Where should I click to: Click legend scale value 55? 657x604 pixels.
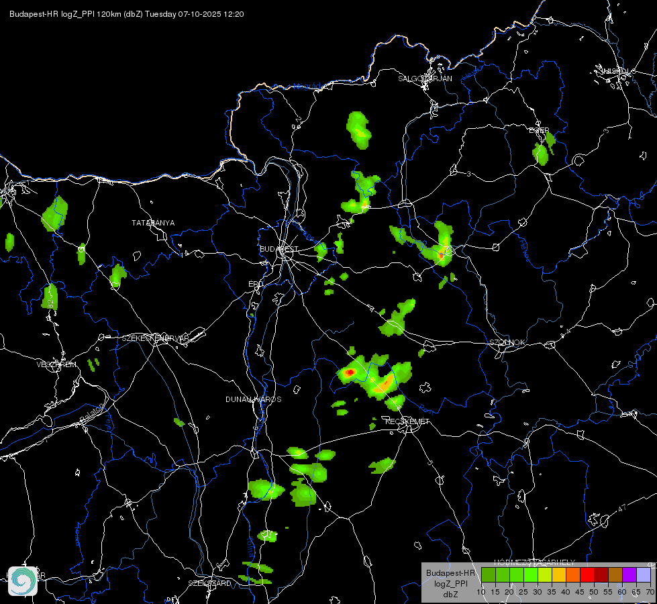point(608,592)
